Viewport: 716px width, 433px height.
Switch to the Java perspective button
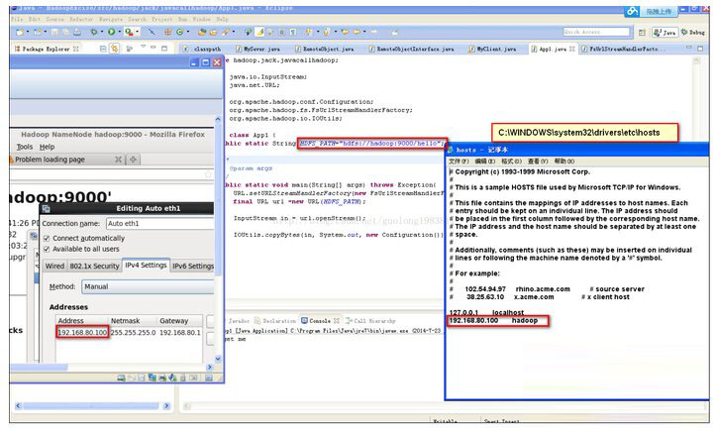pyautogui.click(x=665, y=33)
